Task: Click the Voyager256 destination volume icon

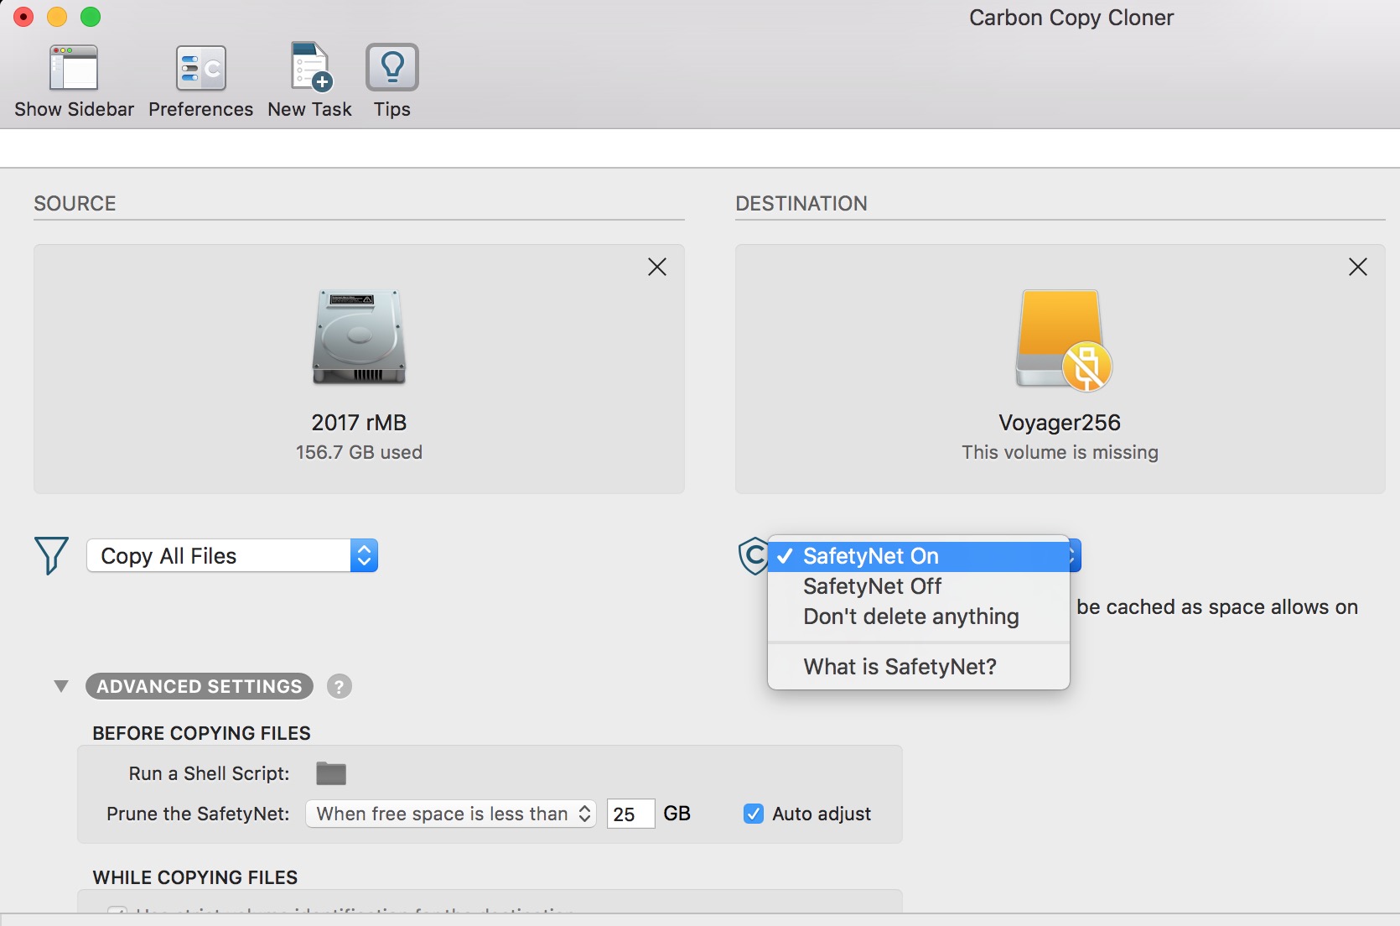Action: coord(1063,340)
